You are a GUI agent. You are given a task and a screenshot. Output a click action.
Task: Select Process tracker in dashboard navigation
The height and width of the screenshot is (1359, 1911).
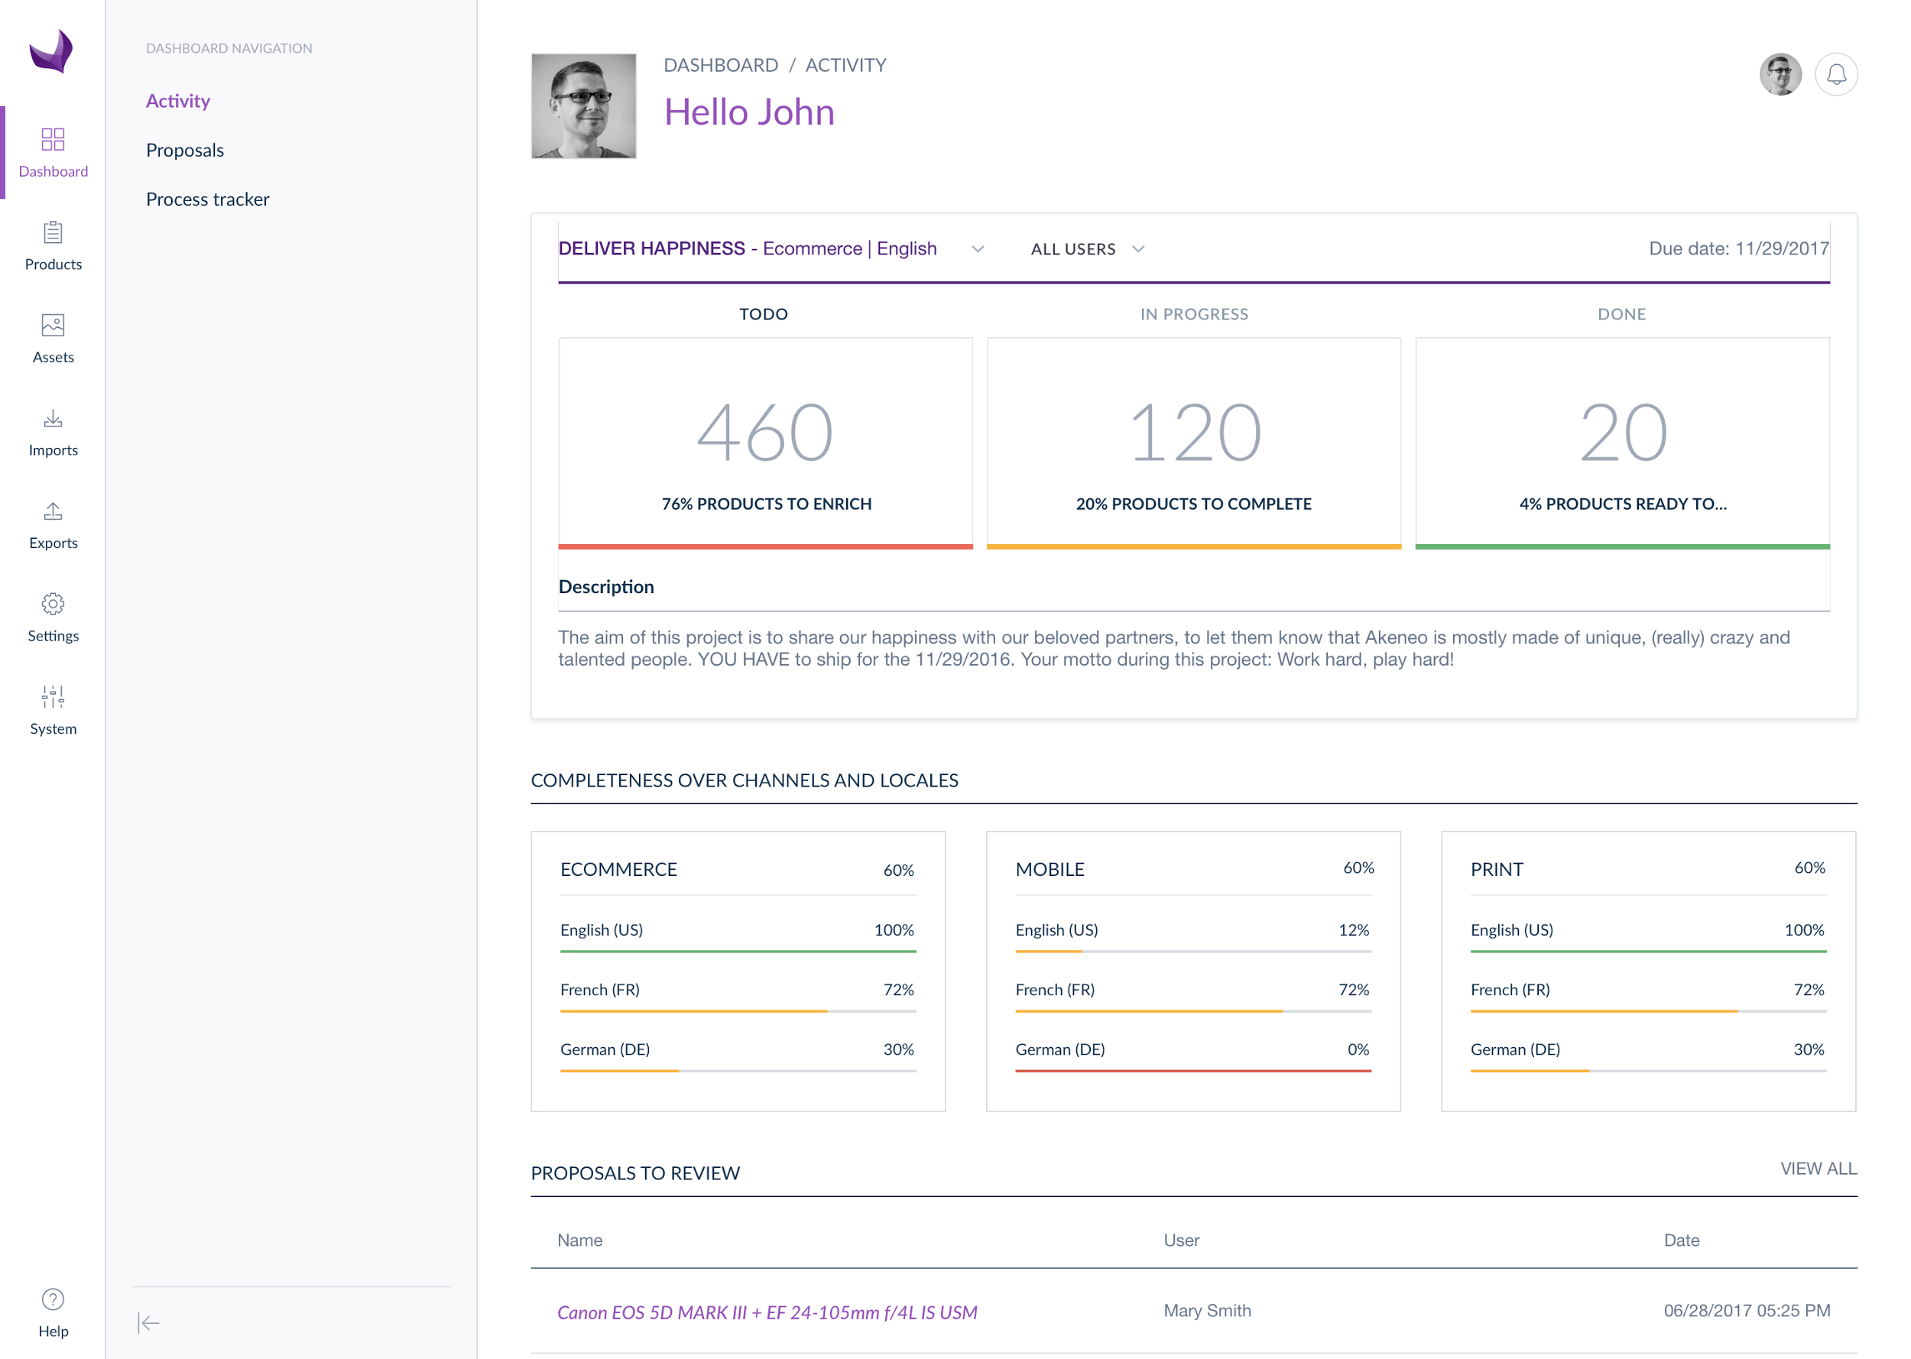pos(207,199)
